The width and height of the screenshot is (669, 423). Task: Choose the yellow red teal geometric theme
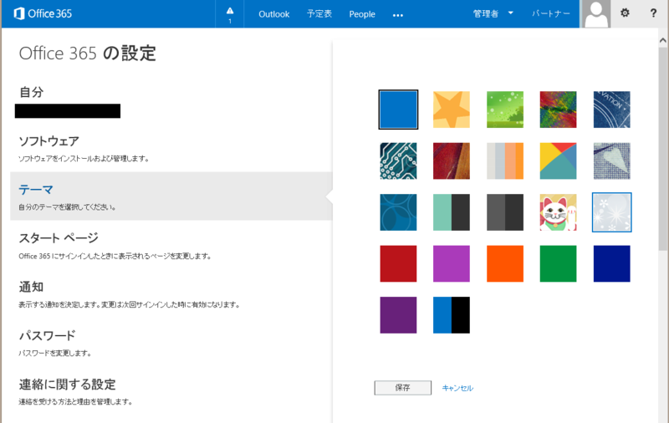(x=558, y=161)
